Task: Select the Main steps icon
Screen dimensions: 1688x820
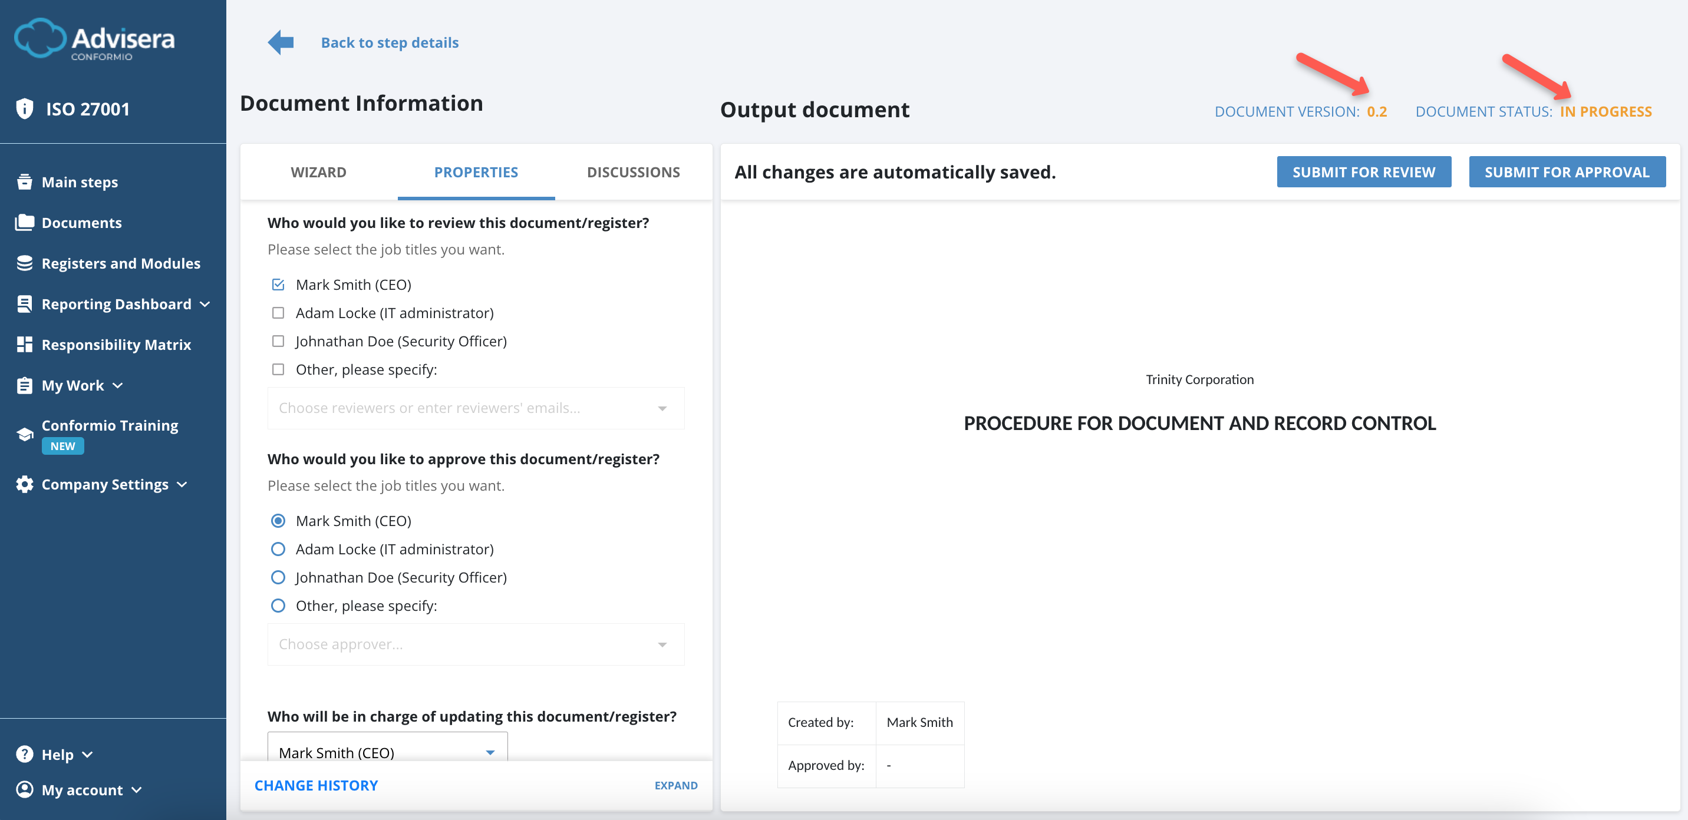Action: (x=24, y=181)
